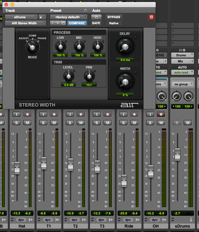199x232 pixels.
Task: Open the insert position 'e' dropdown
Action: [x=42, y=17]
